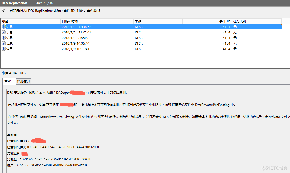The height and width of the screenshot is (173, 290).
Task: Click the 事件 4104，DFSR details header
Action: tap(15, 73)
